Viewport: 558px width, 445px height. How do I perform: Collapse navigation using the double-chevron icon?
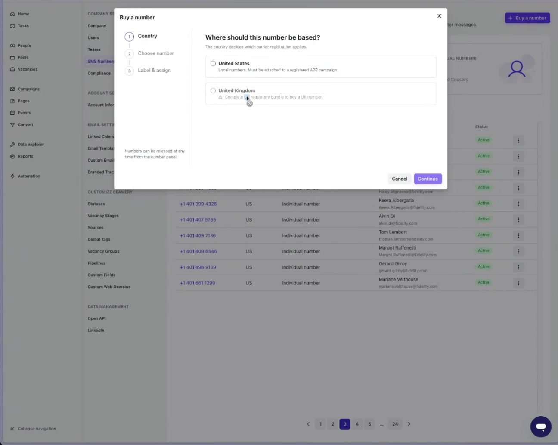[x=12, y=429]
